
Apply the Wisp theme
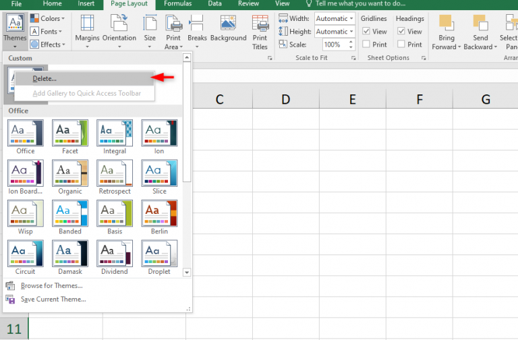pos(26,217)
